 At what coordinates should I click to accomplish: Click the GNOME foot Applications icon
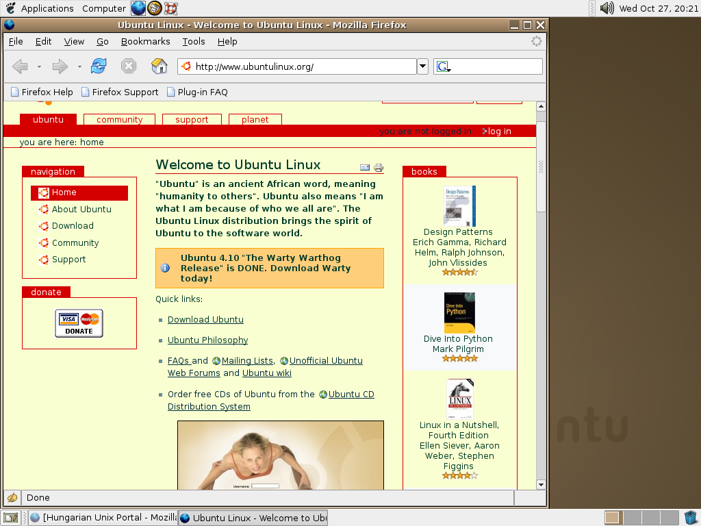click(11, 8)
